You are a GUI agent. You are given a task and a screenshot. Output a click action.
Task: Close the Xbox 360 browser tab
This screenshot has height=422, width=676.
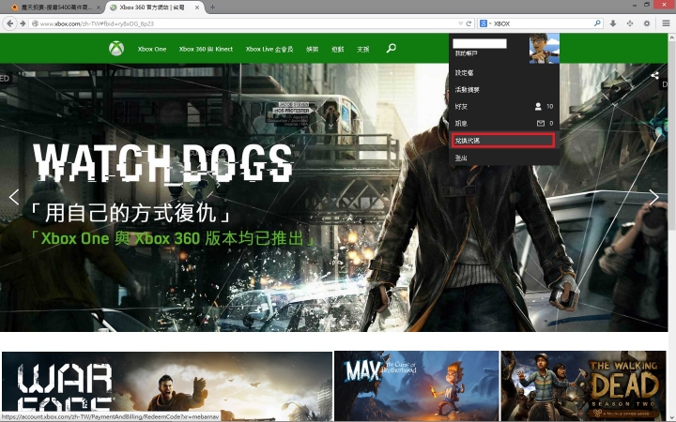tap(197, 8)
